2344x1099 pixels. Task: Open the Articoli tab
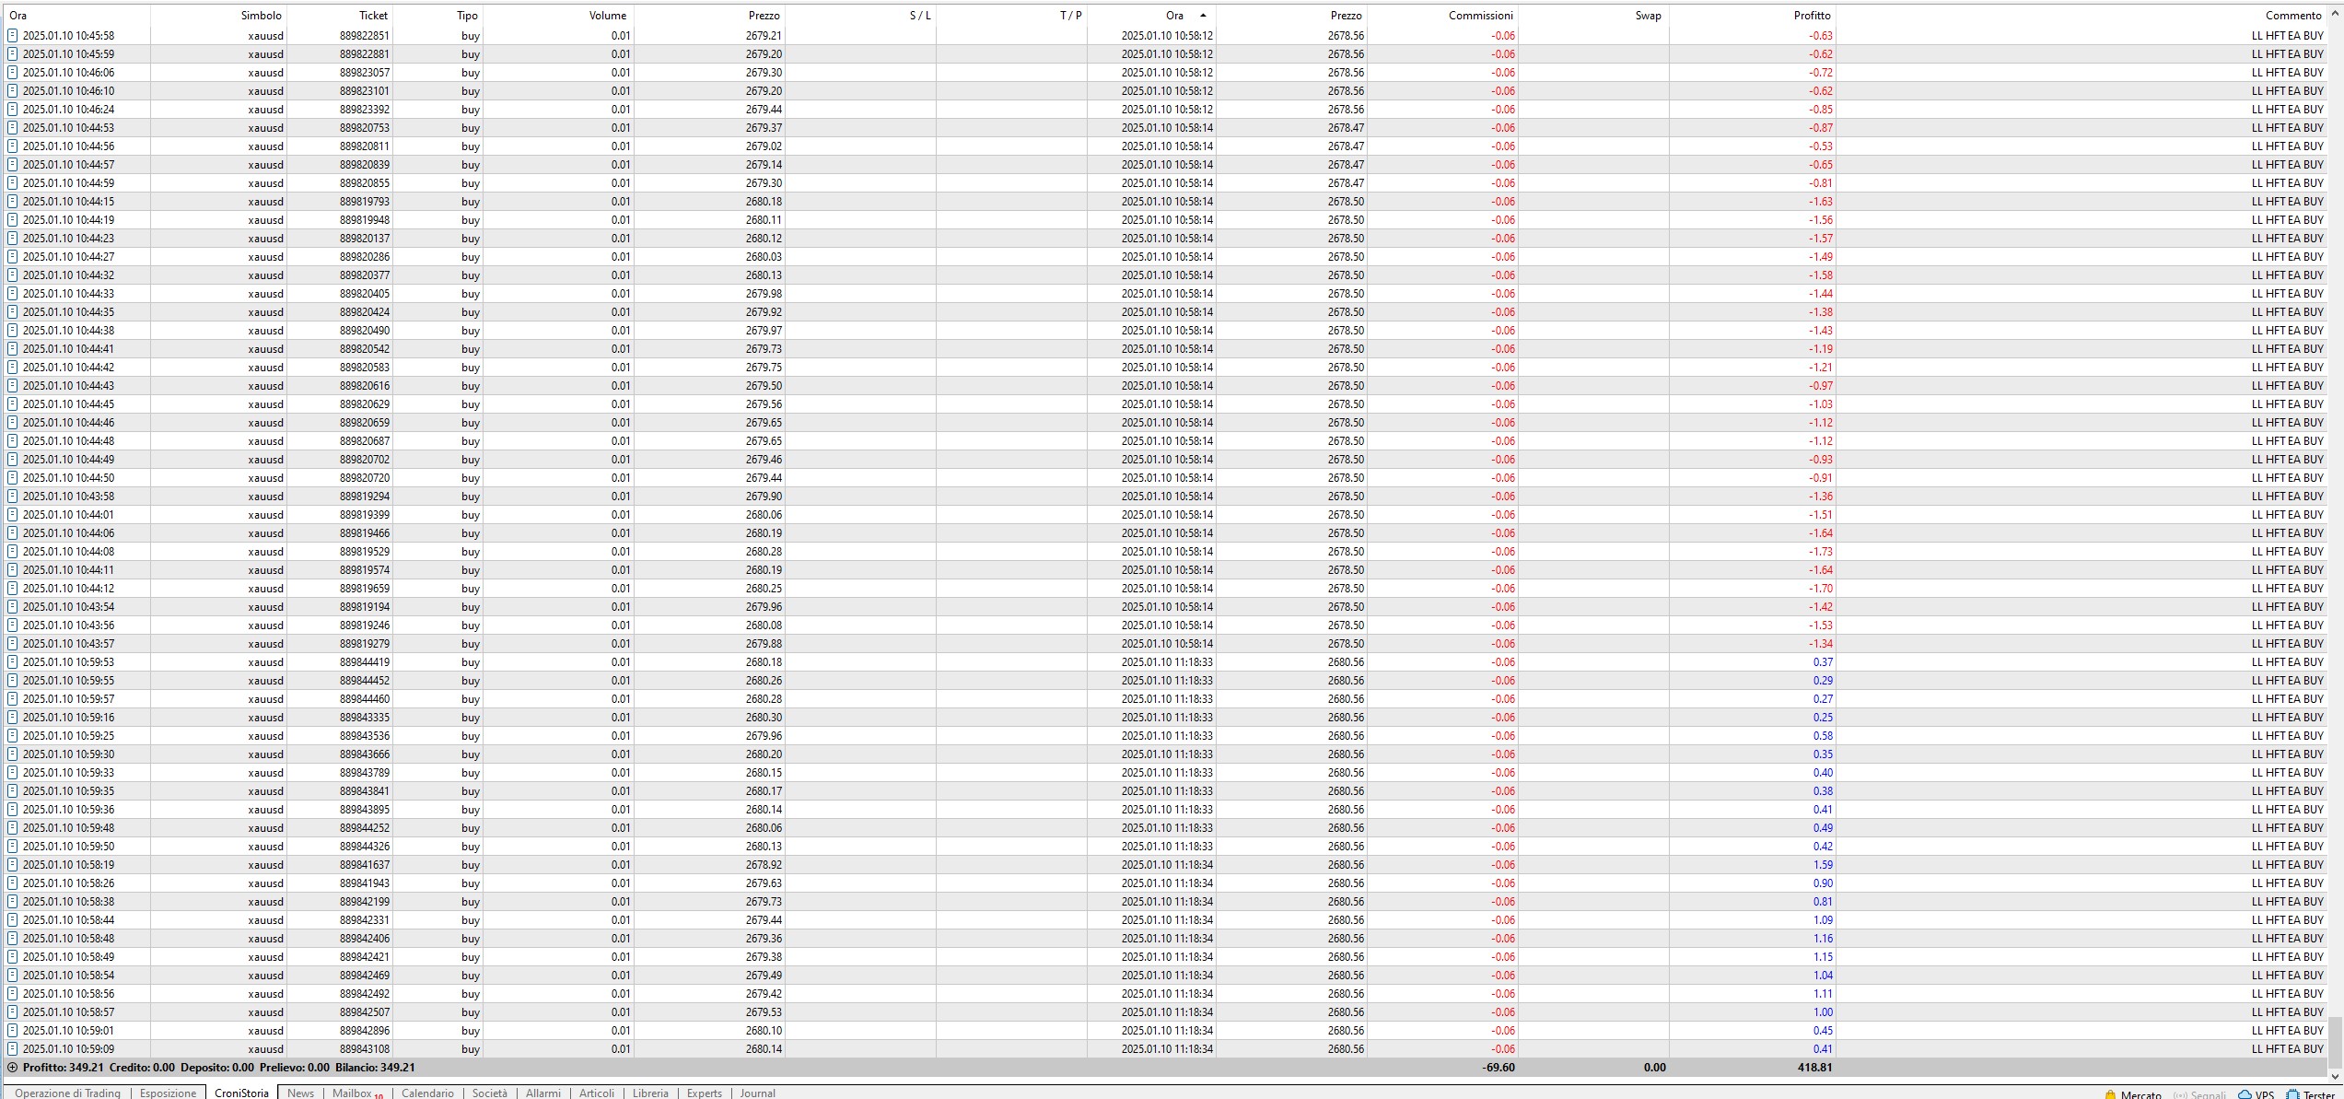point(597,1093)
